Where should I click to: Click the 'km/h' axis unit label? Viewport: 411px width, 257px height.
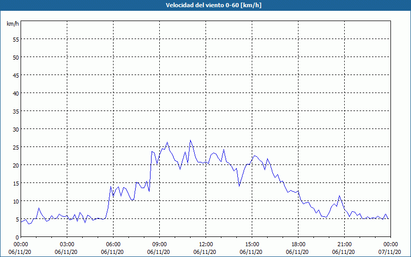(x=12, y=24)
